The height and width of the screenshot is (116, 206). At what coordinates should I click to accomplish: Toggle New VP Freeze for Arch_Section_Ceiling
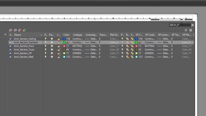pos(127,39)
